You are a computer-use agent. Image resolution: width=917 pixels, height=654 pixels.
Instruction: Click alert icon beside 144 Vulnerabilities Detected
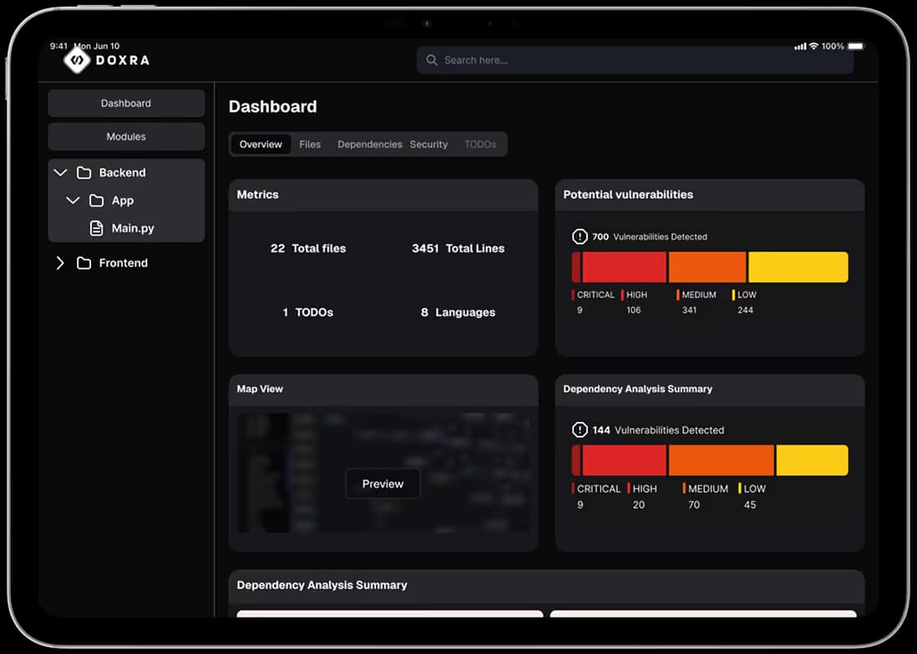coord(580,430)
